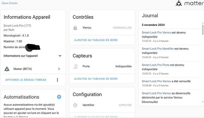The image size is (204, 118).
Task: Click the 5 novembre 2024 journal date
Action: 153,25
